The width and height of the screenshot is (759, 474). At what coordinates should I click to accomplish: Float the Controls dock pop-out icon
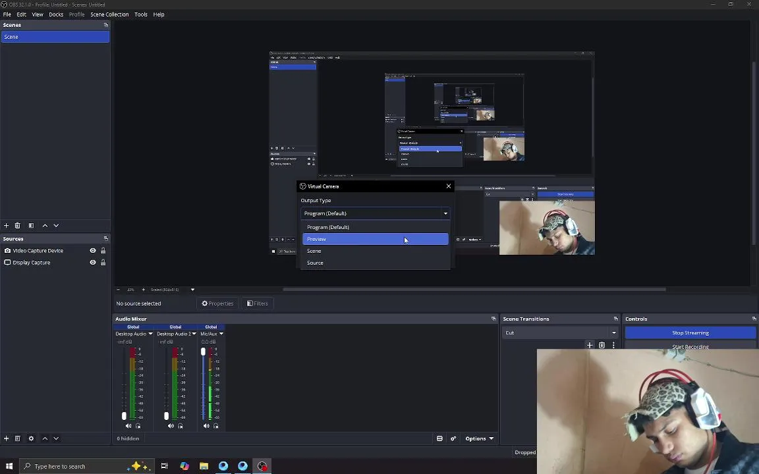(754, 319)
